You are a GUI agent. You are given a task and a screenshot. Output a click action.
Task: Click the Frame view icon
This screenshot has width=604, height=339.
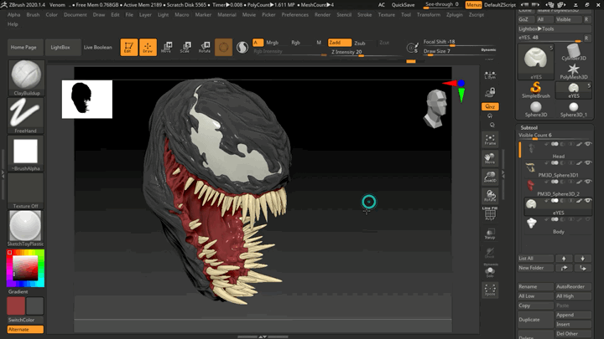click(490, 140)
